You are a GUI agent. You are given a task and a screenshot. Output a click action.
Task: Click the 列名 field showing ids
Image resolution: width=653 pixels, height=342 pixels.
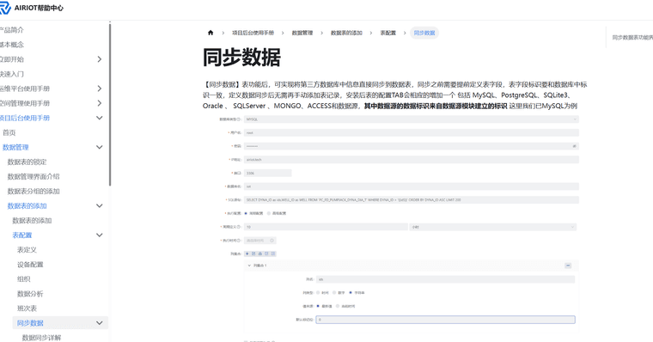click(446, 279)
